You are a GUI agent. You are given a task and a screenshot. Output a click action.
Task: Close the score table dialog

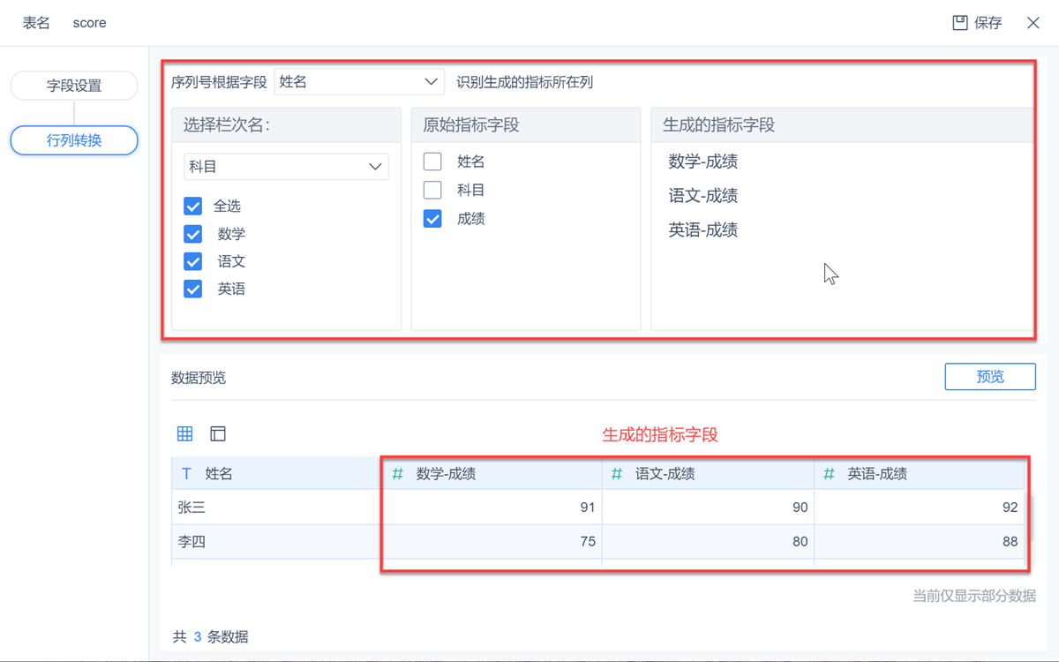[x=1033, y=23]
